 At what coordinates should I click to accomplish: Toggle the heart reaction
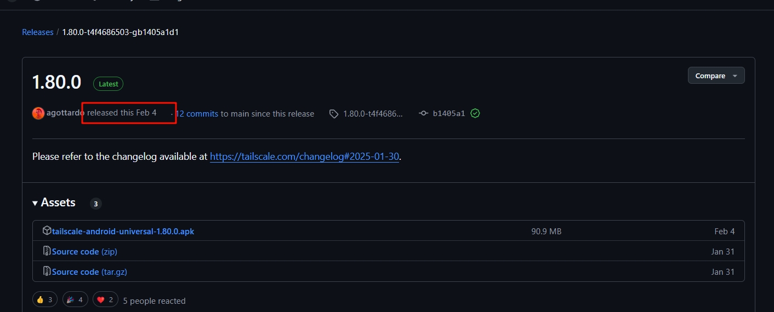coord(105,299)
